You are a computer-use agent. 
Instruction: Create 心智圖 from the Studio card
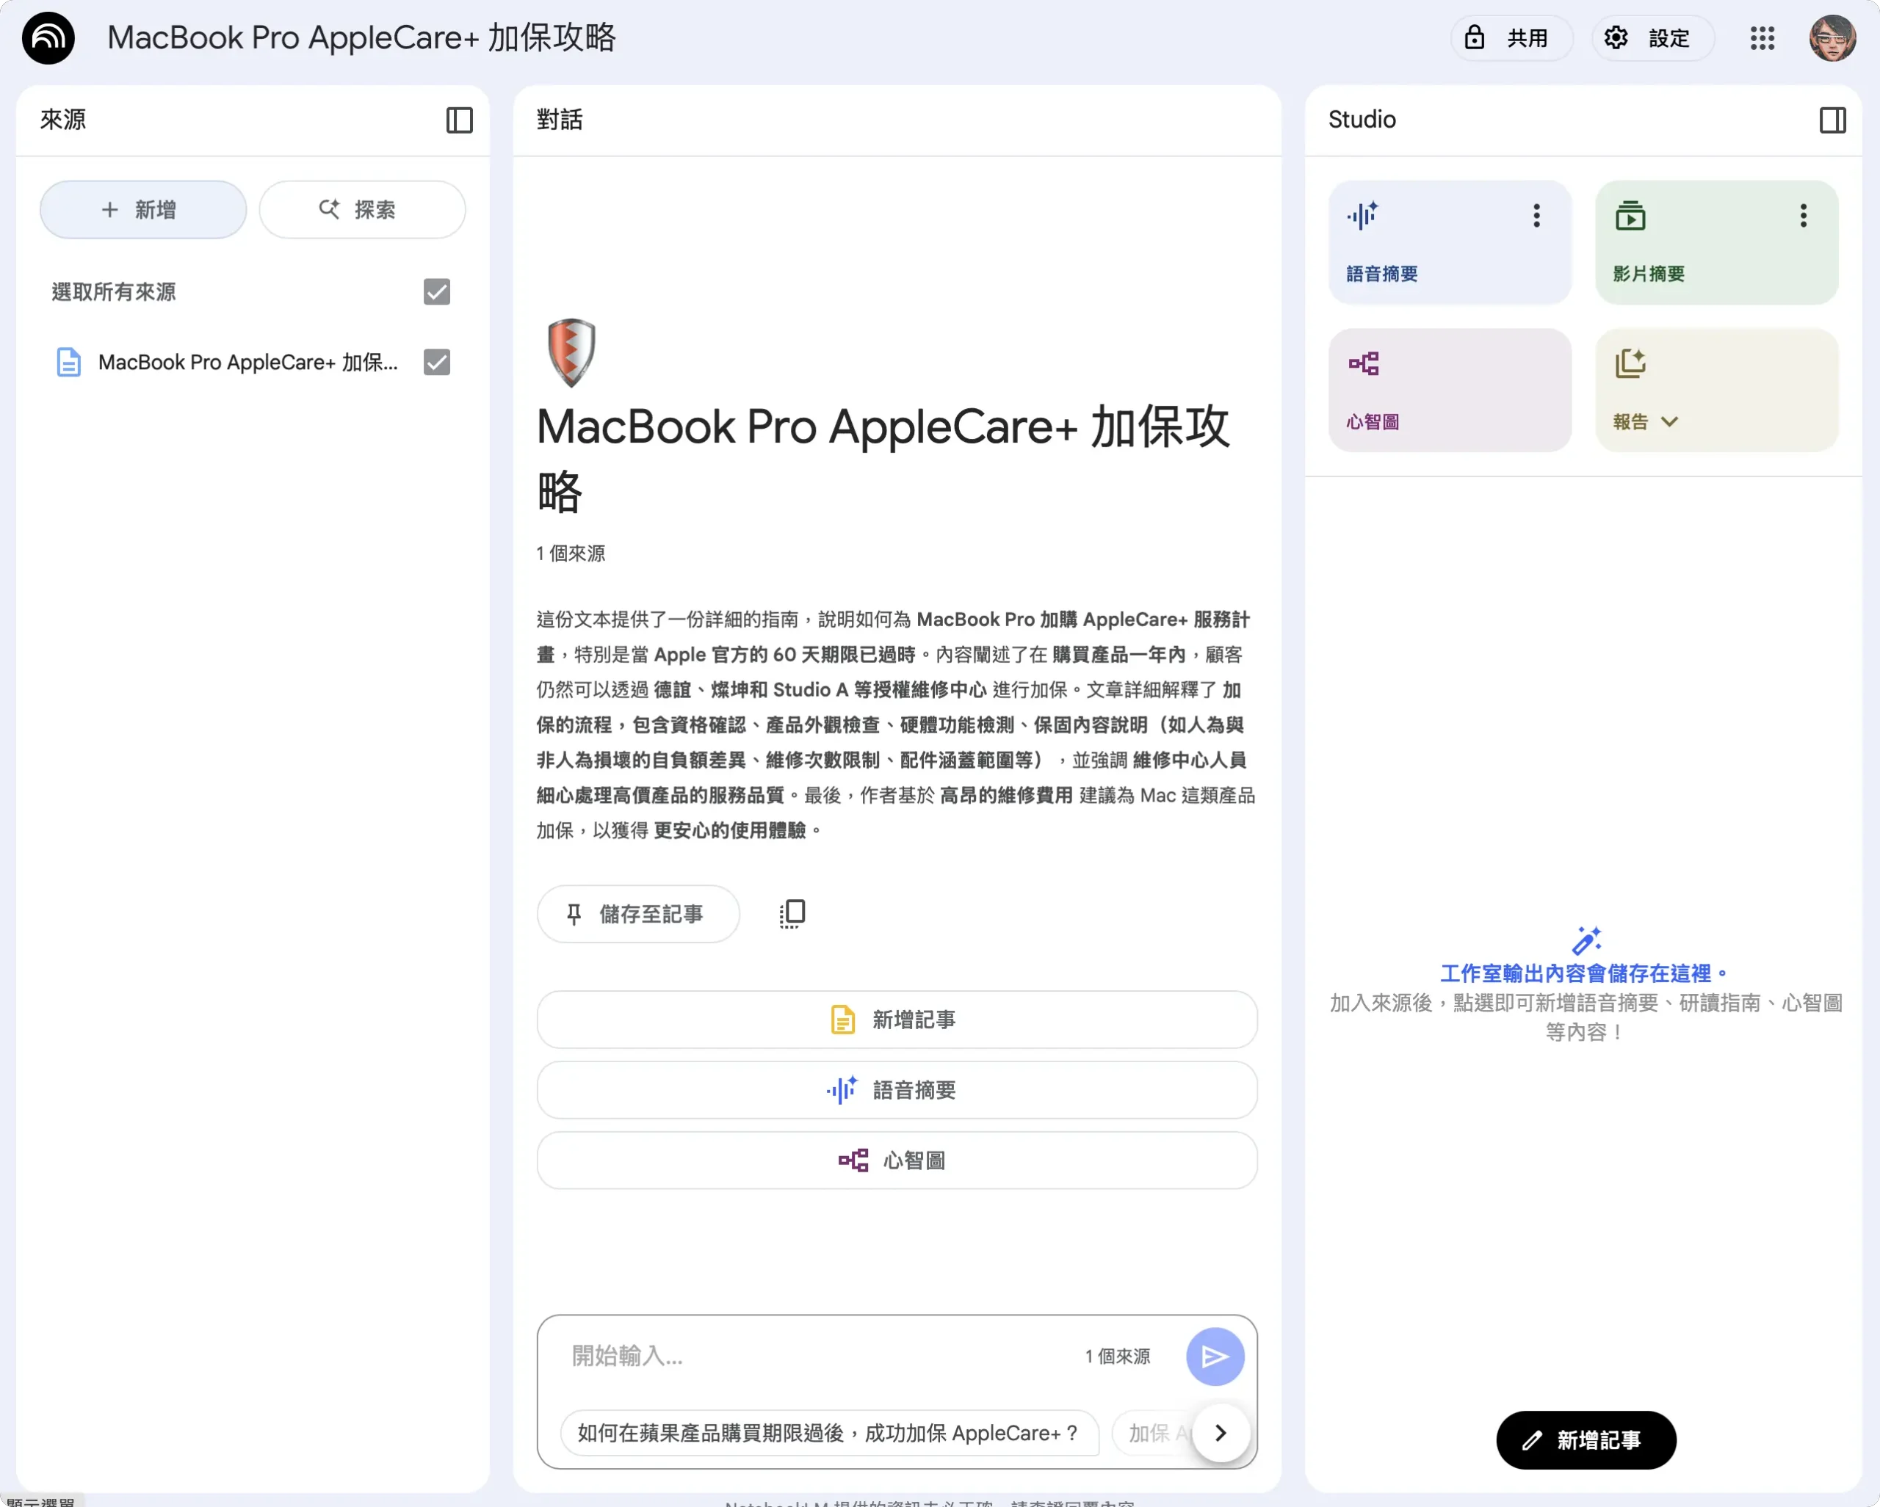click(1449, 390)
